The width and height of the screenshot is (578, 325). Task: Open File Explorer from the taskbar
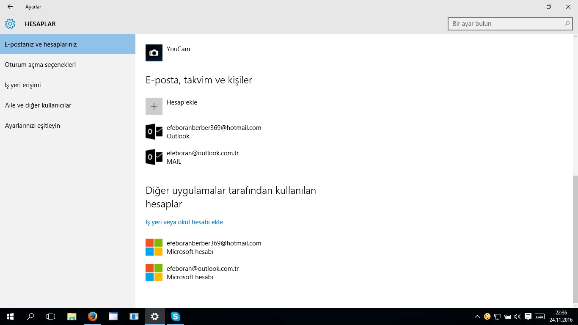pos(72,316)
